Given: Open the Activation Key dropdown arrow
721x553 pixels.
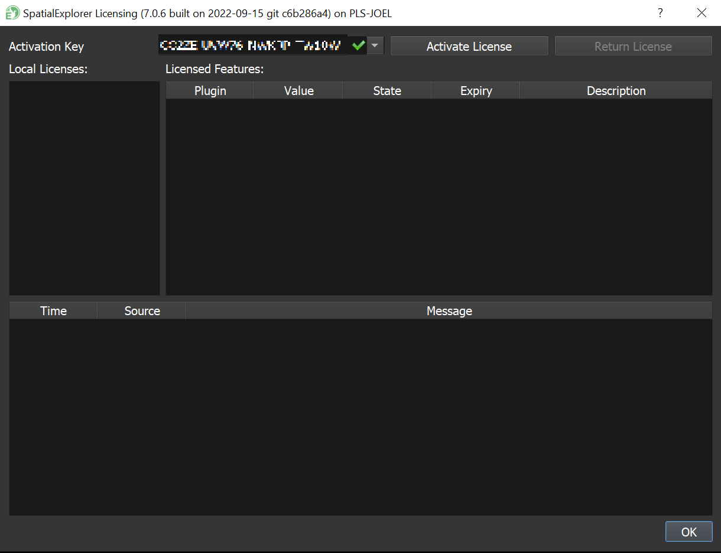Looking at the screenshot, I should [375, 46].
